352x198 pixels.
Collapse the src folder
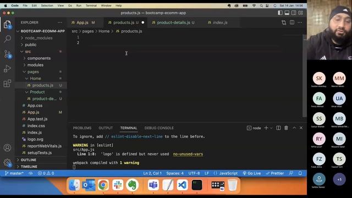click(x=28, y=51)
